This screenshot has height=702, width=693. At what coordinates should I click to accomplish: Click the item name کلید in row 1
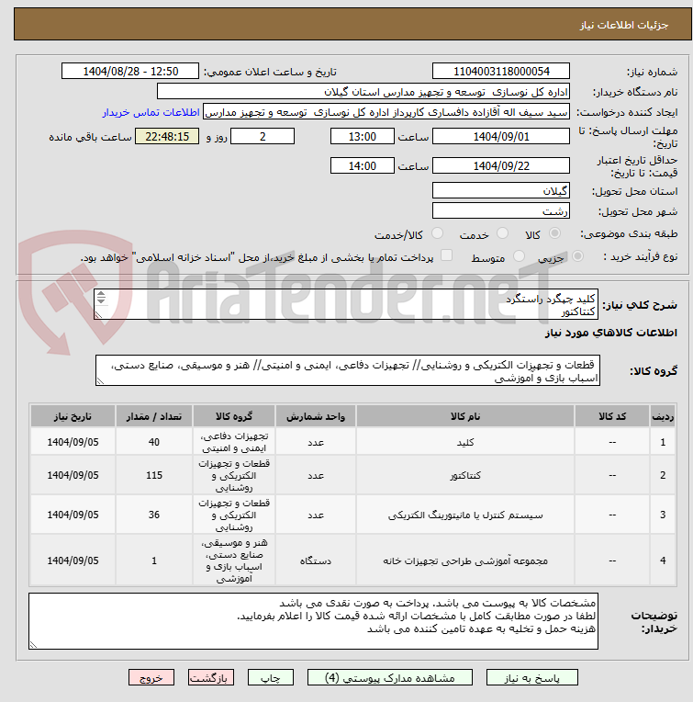click(x=465, y=442)
